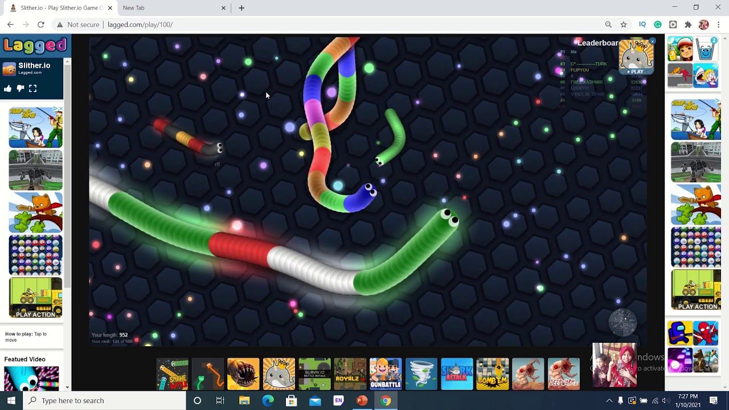Screen dimensions: 729x410
Task: Click the browser back button
Action: [x=10, y=24]
